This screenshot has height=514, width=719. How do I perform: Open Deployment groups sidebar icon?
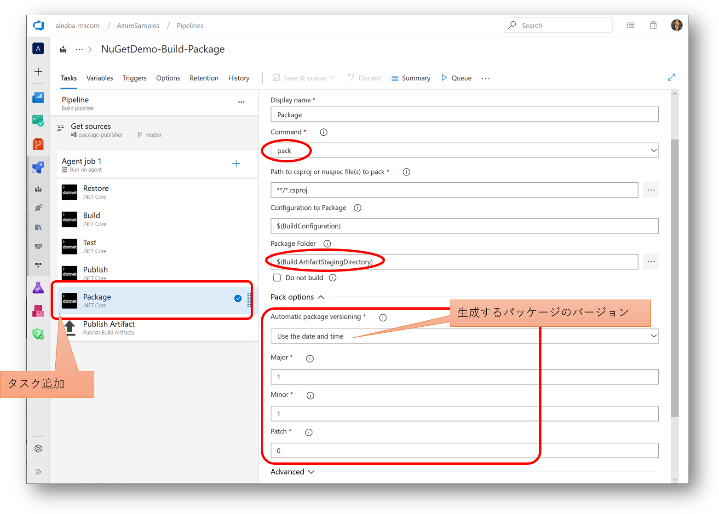coord(38,266)
